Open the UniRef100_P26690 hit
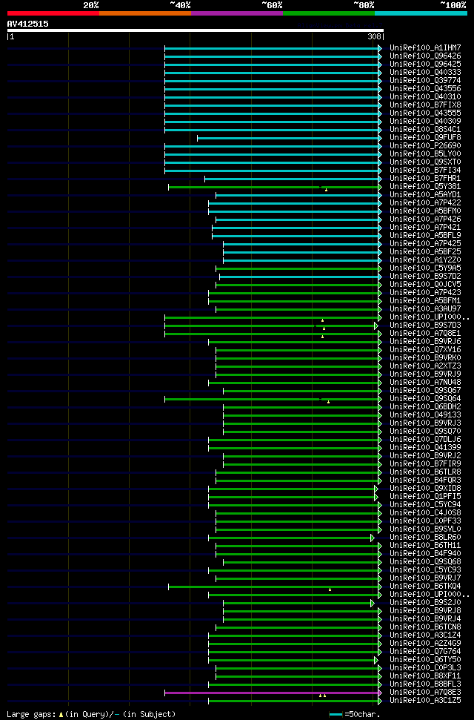This screenshot has height=720, width=474. 425,145
